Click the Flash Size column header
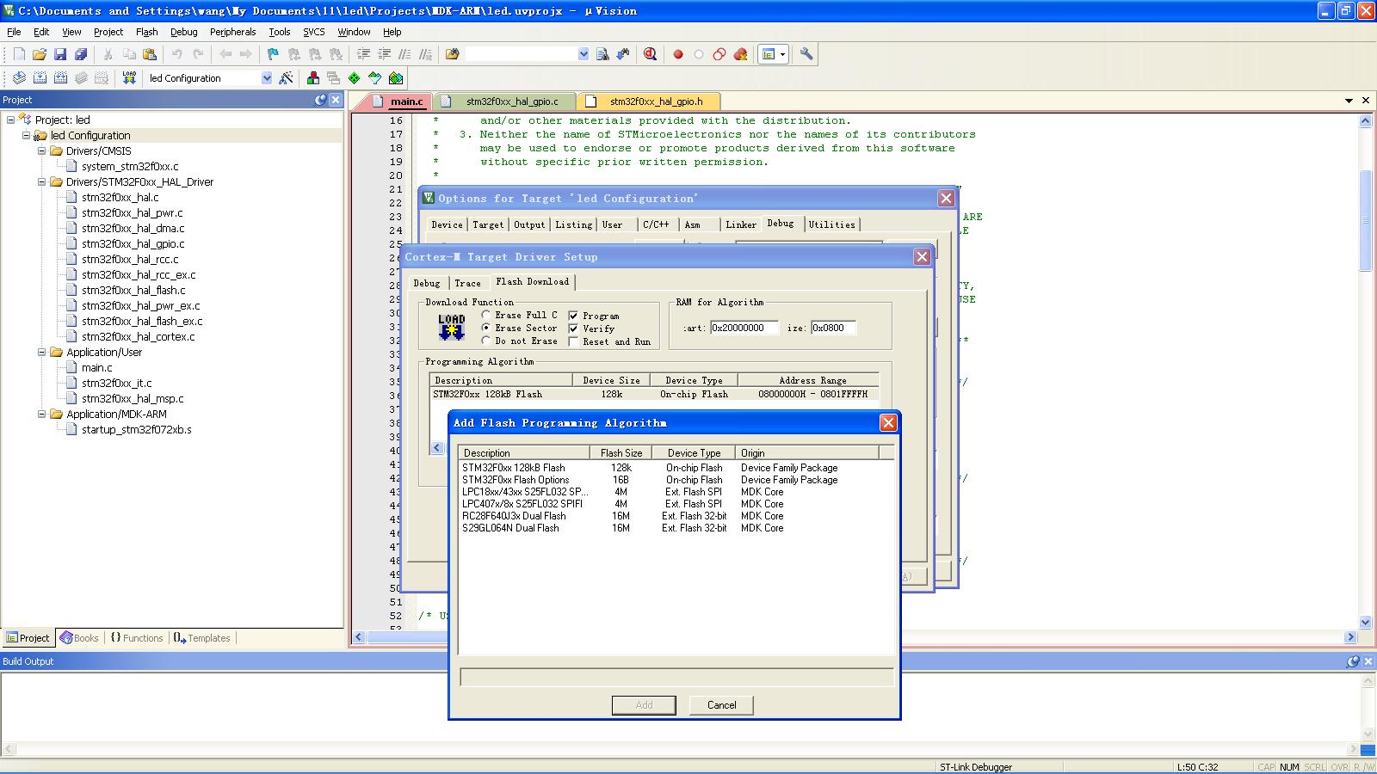The image size is (1377, 774). tap(621, 453)
